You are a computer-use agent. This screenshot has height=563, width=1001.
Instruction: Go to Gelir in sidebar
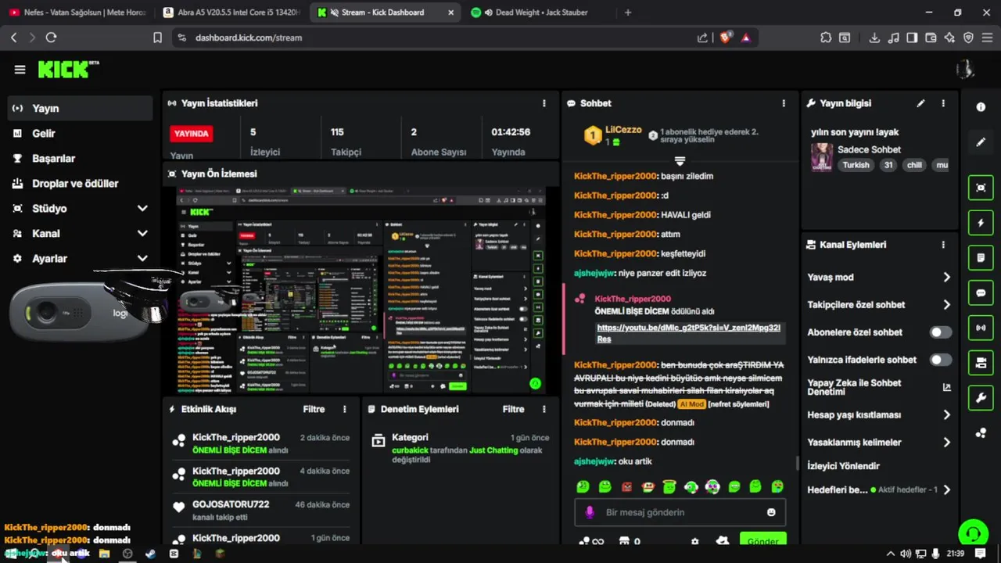[80, 134]
